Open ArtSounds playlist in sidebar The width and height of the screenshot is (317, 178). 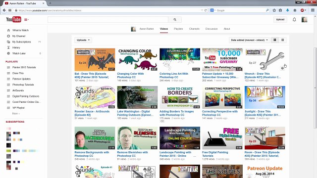(18, 90)
